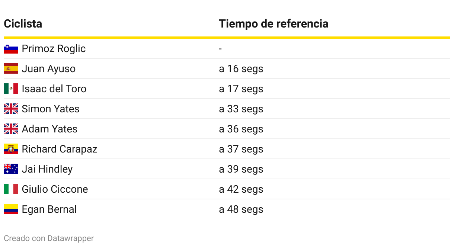The image size is (454, 247).
Task: Click the Egan Bernal name
Action: [x=49, y=209]
